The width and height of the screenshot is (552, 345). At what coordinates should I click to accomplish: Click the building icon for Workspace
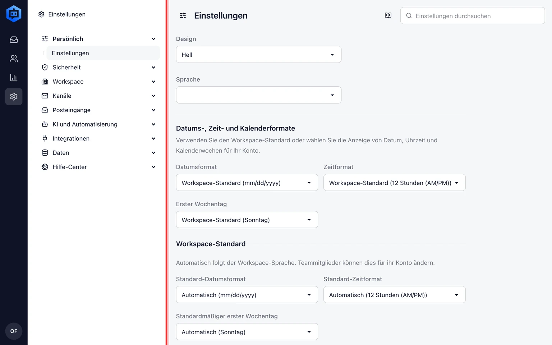click(x=45, y=82)
